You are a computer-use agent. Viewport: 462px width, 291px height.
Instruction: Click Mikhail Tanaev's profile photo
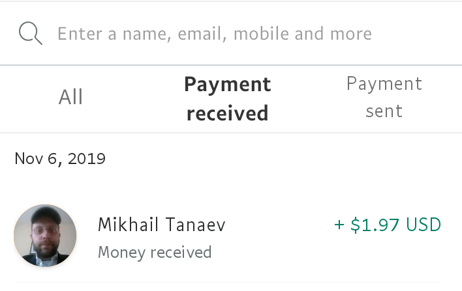click(x=45, y=236)
